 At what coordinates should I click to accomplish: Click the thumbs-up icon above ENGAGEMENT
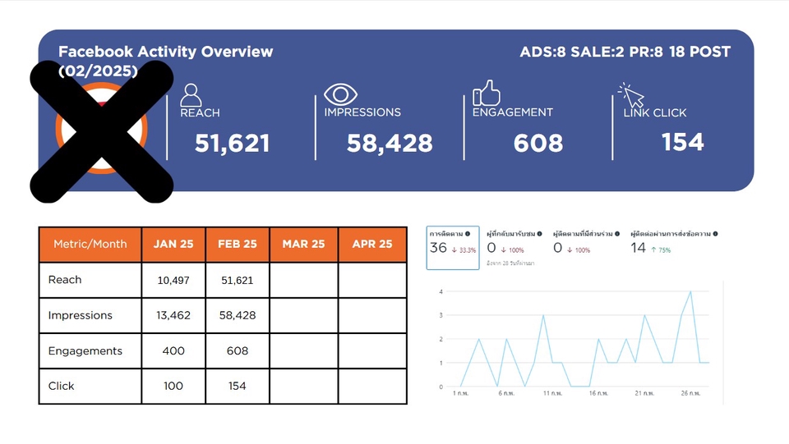[486, 93]
